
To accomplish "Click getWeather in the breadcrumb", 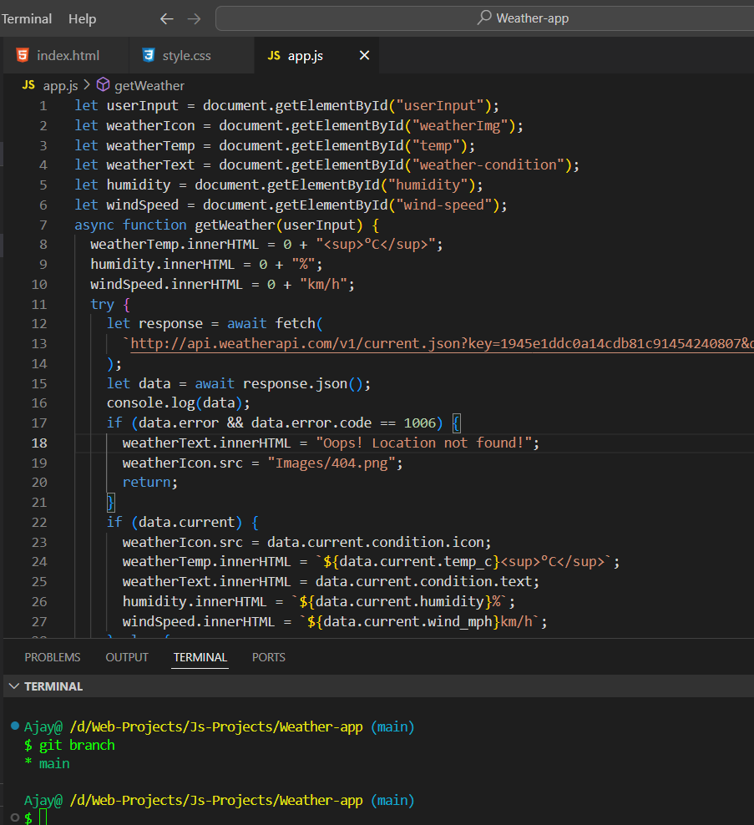I will pos(149,85).
